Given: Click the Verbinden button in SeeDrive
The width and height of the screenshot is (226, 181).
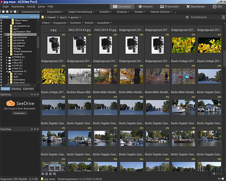Looking at the screenshot, I should click(20, 113).
